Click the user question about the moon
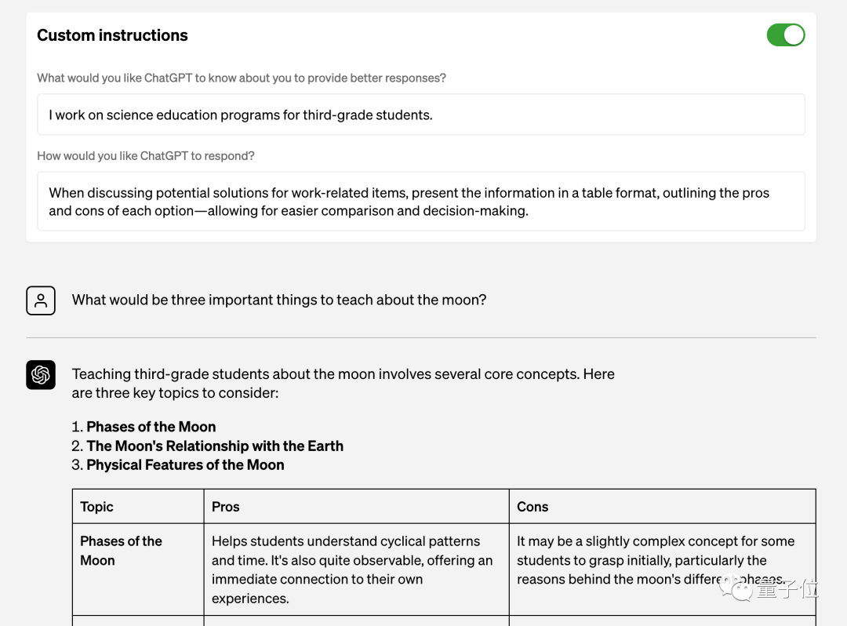 coord(279,300)
